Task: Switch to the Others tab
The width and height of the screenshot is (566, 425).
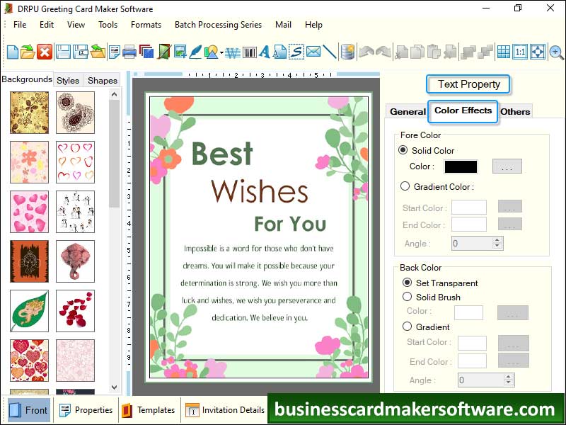Action: (515, 111)
